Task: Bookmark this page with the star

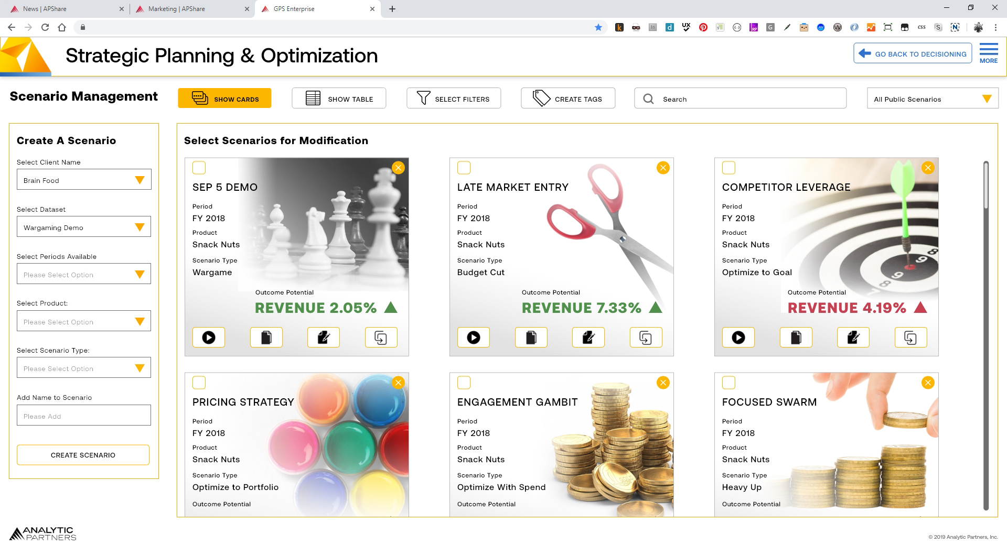Action: (598, 27)
